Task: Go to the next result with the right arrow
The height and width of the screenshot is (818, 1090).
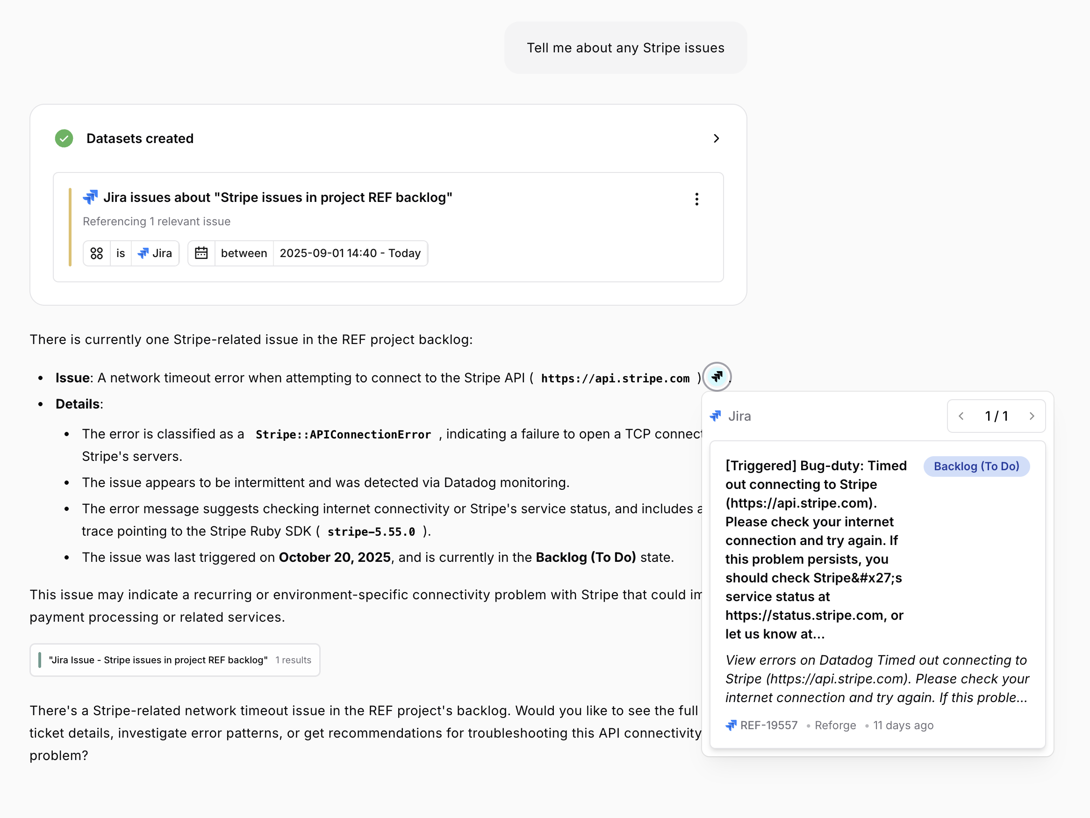Action: click(1032, 416)
